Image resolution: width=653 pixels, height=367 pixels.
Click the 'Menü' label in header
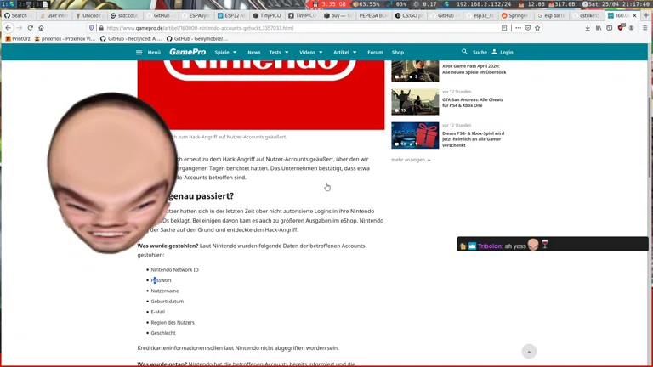tap(154, 53)
